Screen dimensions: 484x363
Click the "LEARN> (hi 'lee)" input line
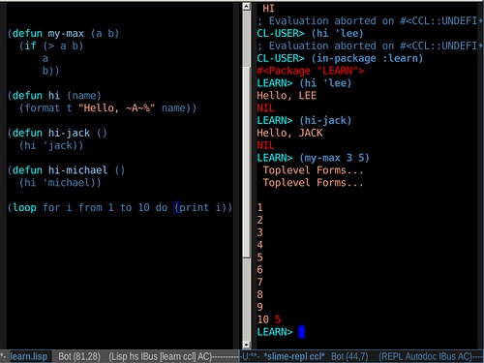(x=304, y=83)
